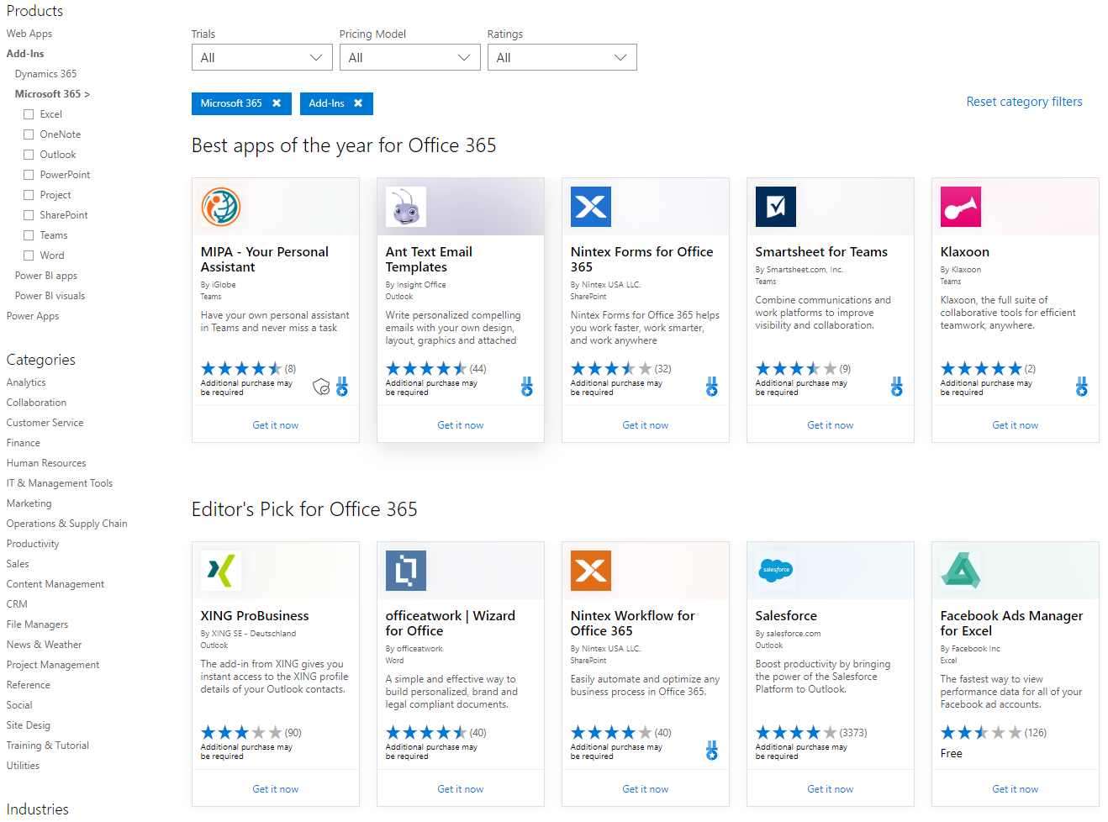Select the Smartsheet for Teams logo
This screenshot has height=822, width=1108.
(776, 207)
